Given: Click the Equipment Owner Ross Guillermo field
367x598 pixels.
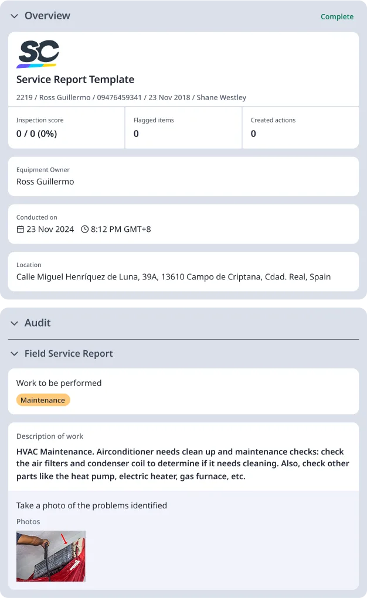Looking at the screenshot, I should pyautogui.click(x=45, y=182).
